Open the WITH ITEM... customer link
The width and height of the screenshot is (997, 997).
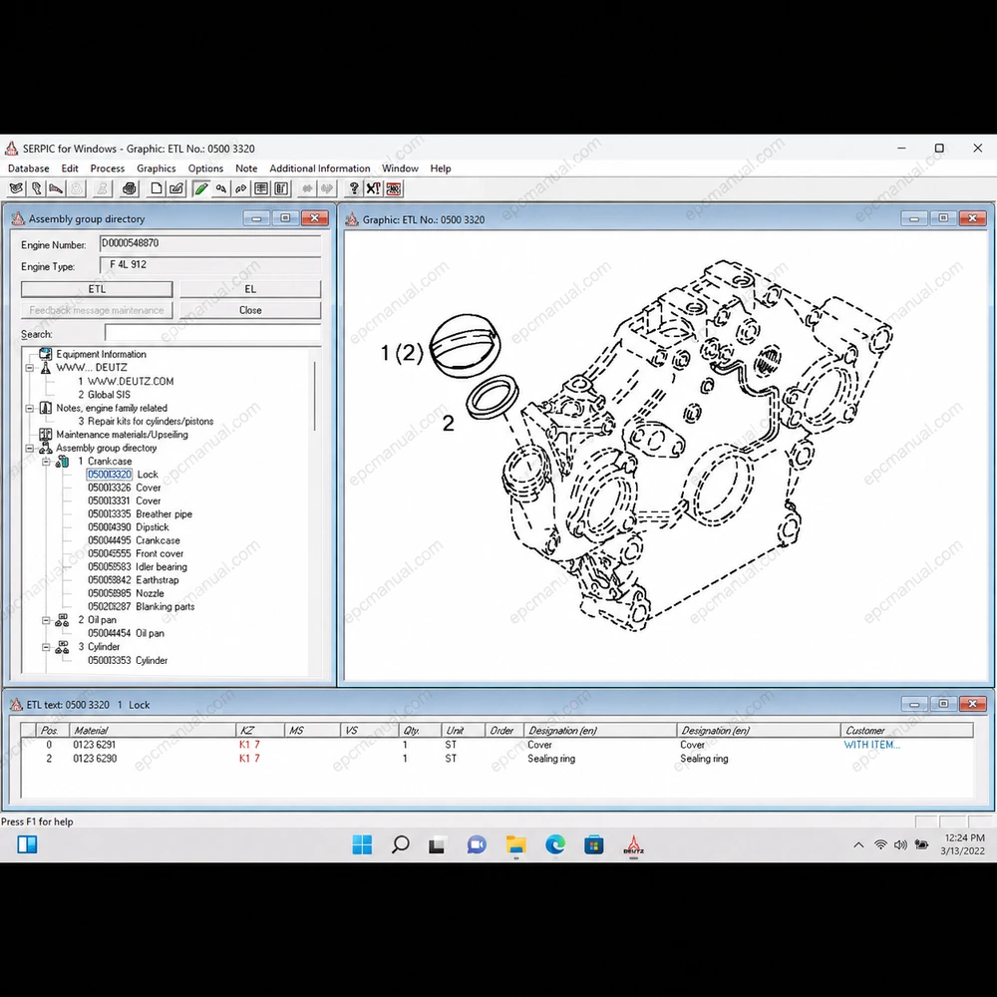pyautogui.click(x=871, y=745)
